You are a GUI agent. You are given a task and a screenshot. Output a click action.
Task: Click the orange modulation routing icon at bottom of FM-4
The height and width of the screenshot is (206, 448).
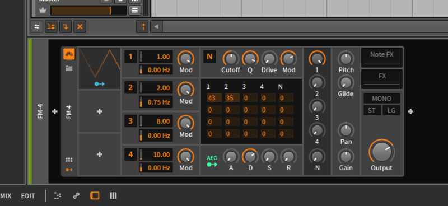pyautogui.click(x=69, y=170)
